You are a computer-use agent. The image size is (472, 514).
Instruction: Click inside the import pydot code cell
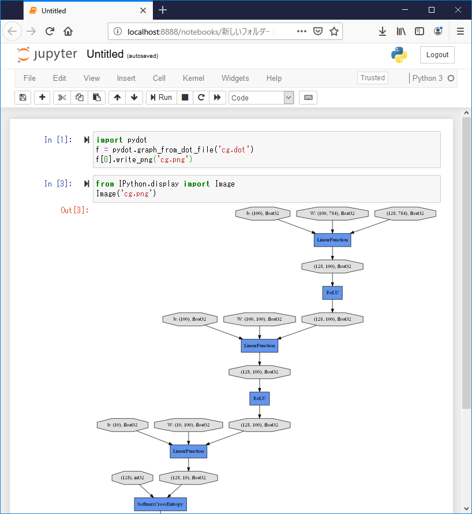click(267, 150)
